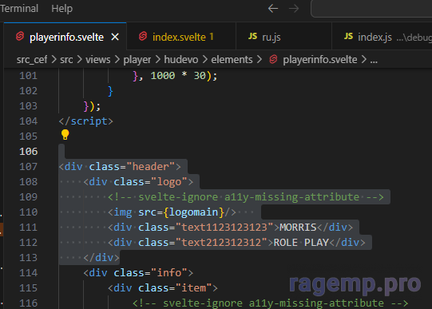Click the "header" class value
Viewport: 432px width, 309px height.
(151, 167)
